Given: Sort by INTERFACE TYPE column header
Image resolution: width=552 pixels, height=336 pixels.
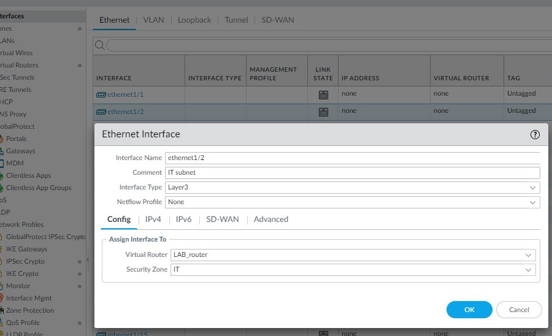Looking at the screenshot, I should coord(215,78).
